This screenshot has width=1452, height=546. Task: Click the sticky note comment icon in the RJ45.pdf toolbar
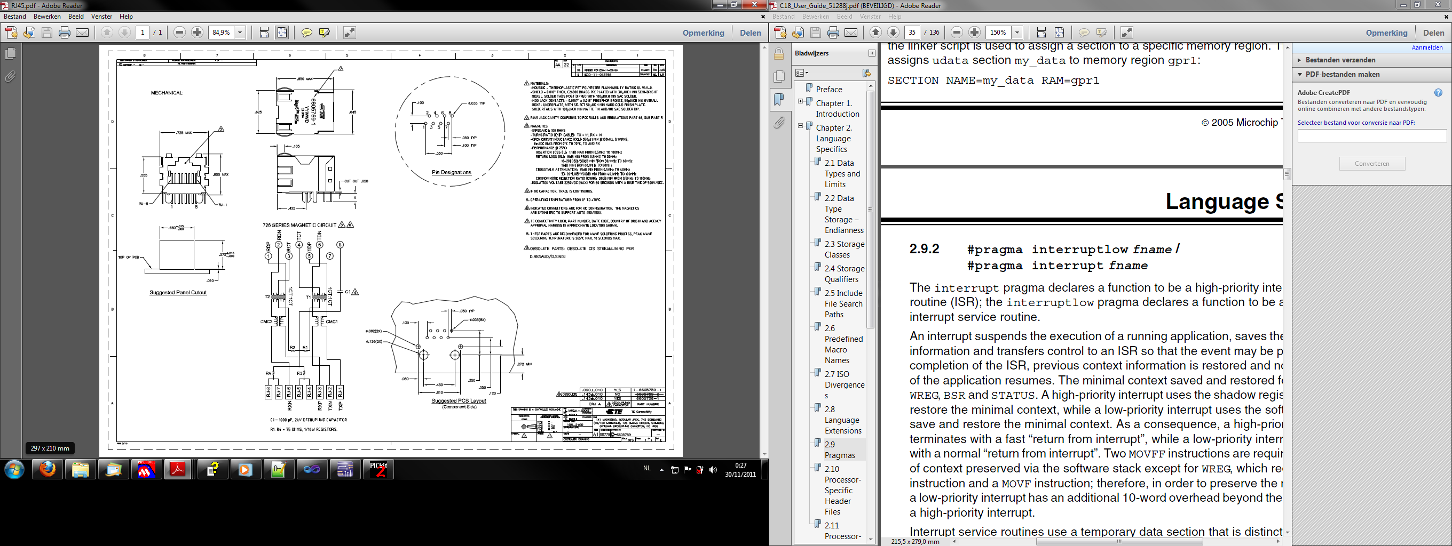(306, 33)
